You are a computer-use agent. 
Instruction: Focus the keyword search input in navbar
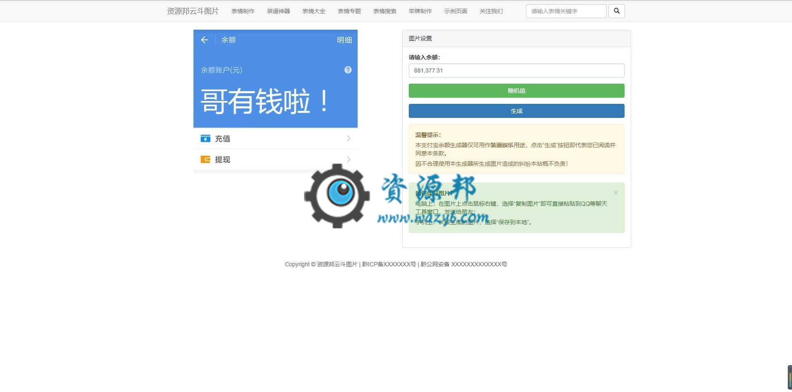coord(566,11)
